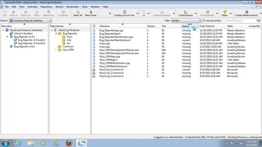Open the History toolbar icon
This screenshot has width=262, height=147.
coord(37,13)
